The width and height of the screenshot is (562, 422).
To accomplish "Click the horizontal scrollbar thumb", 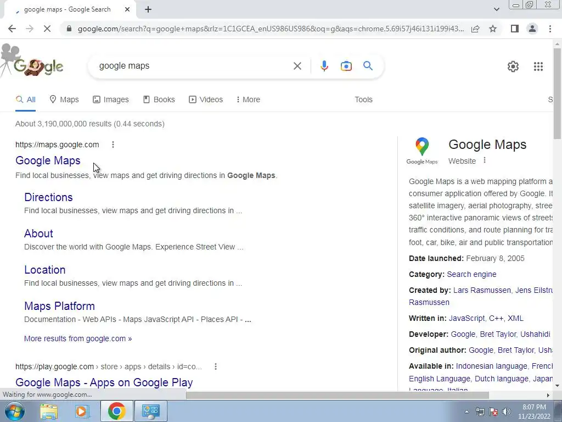I will [338, 395].
